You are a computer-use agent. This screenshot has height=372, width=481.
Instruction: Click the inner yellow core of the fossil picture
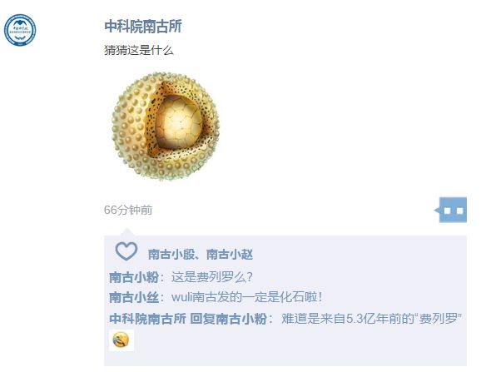(179, 122)
